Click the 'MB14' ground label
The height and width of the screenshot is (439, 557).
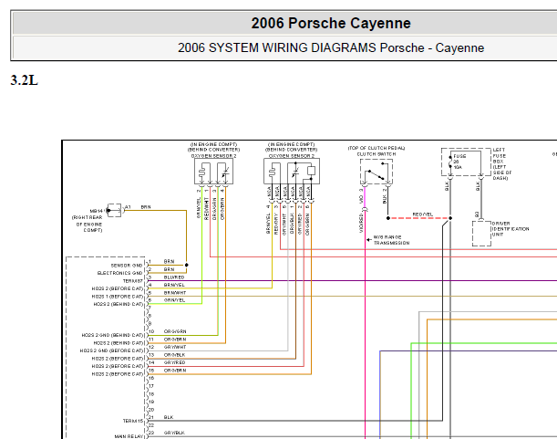point(97,211)
